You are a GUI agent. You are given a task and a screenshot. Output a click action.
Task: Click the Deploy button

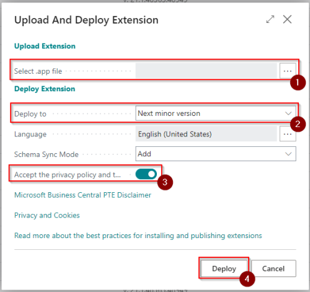pos(224,268)
